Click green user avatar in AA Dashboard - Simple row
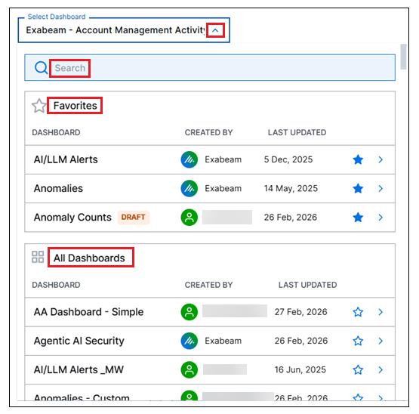The width and height of the screenshot is (419, 414). coord(189,312)
